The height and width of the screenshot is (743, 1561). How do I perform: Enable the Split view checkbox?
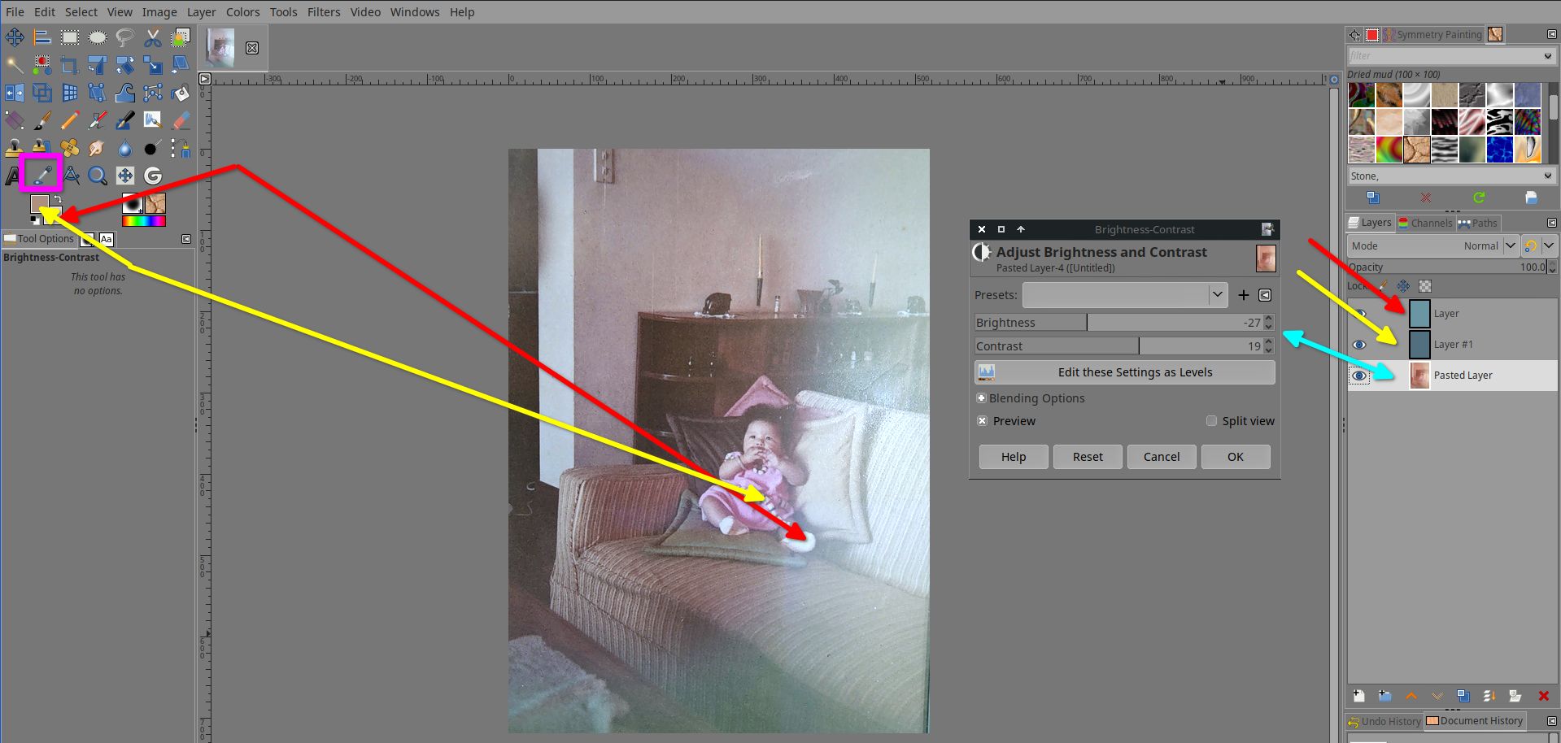point(1211,421)
